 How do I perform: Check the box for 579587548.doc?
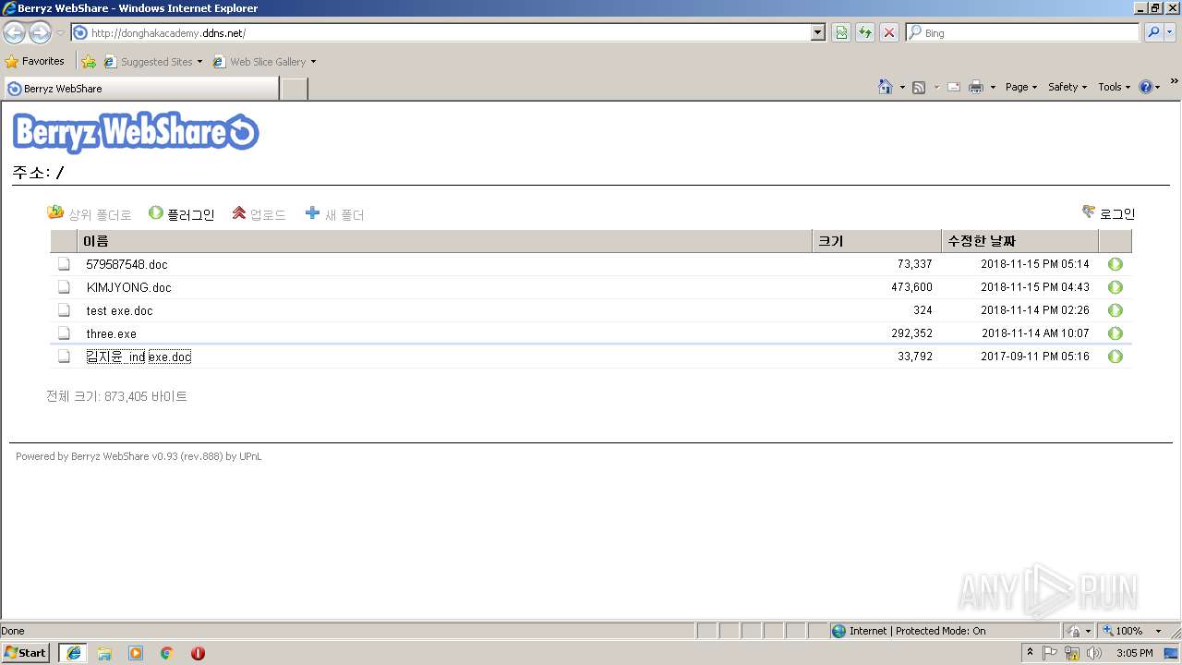coord(64,264)
